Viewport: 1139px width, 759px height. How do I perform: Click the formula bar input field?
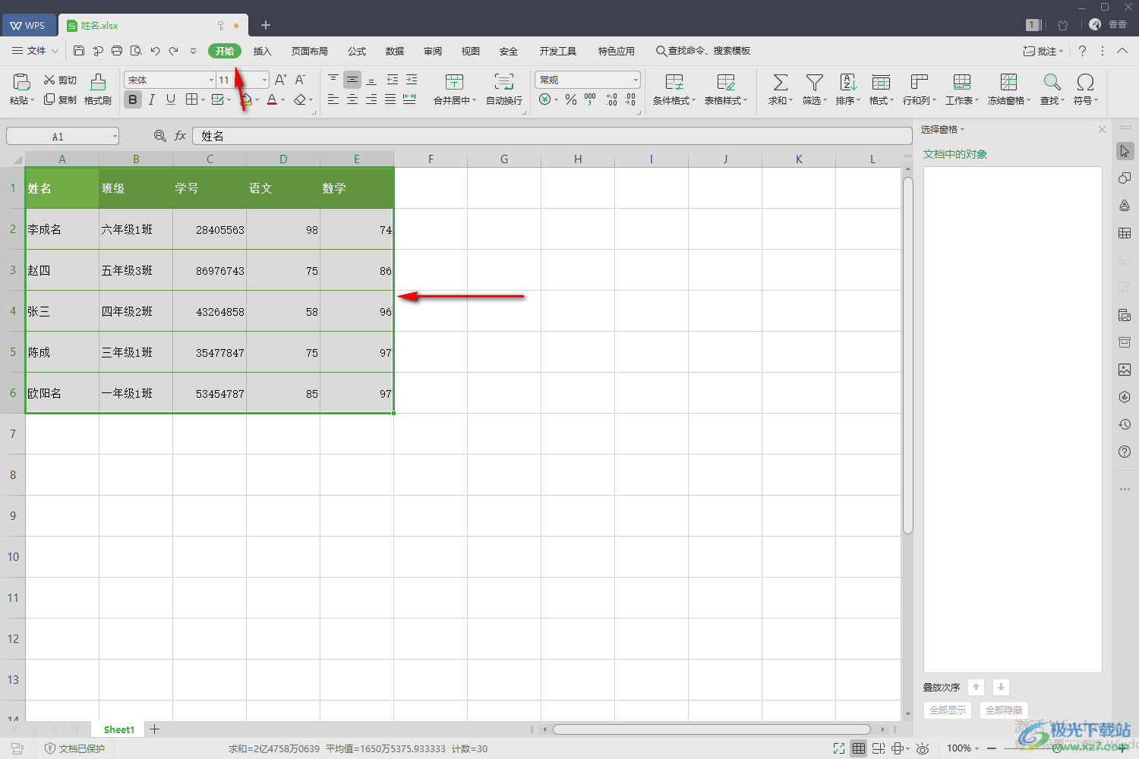(552, 136)
